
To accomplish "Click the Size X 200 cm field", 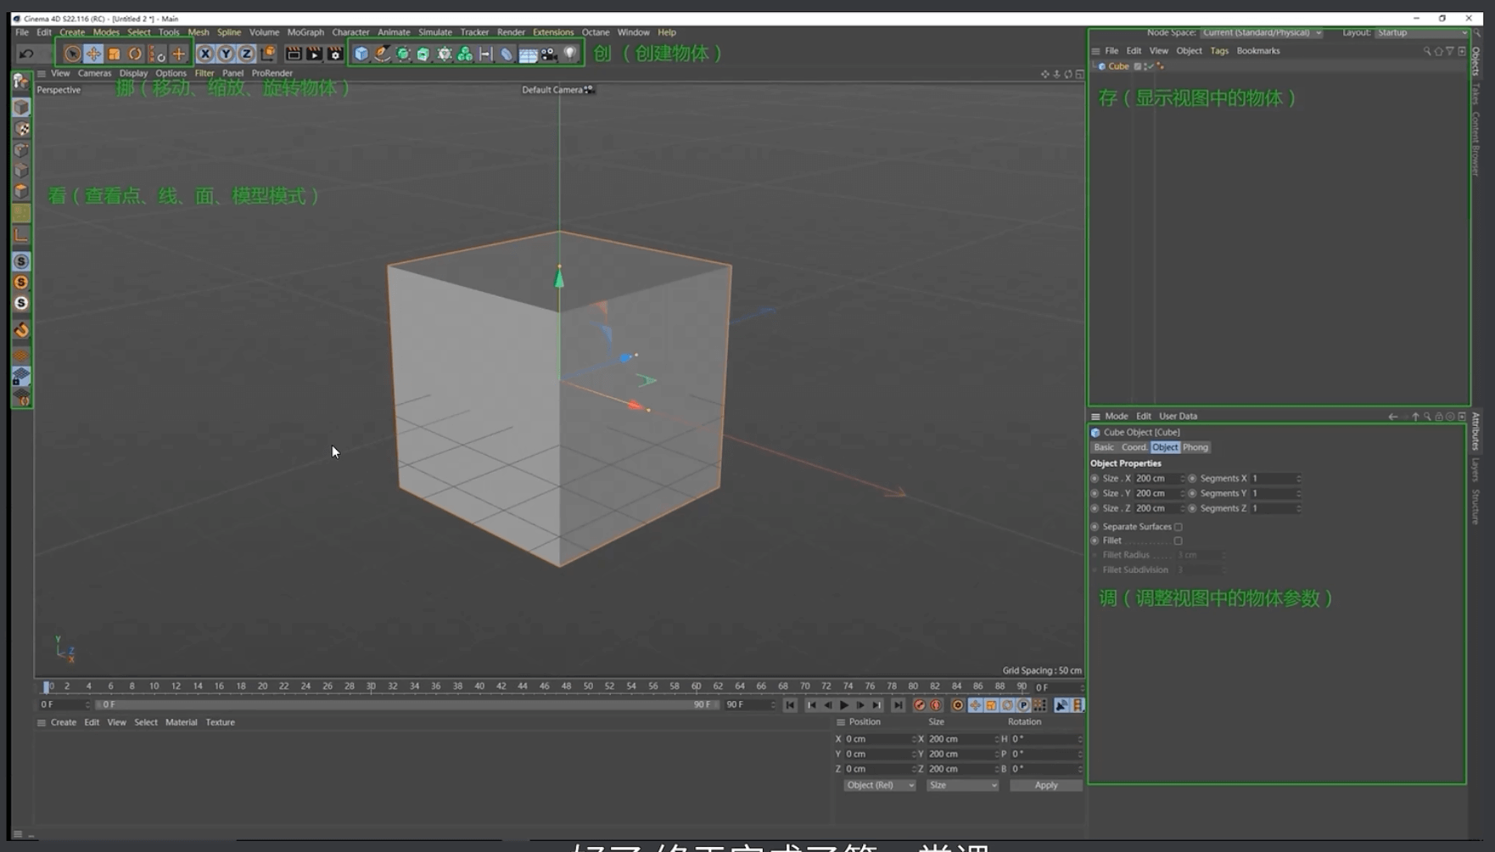I will [1156, 479].
